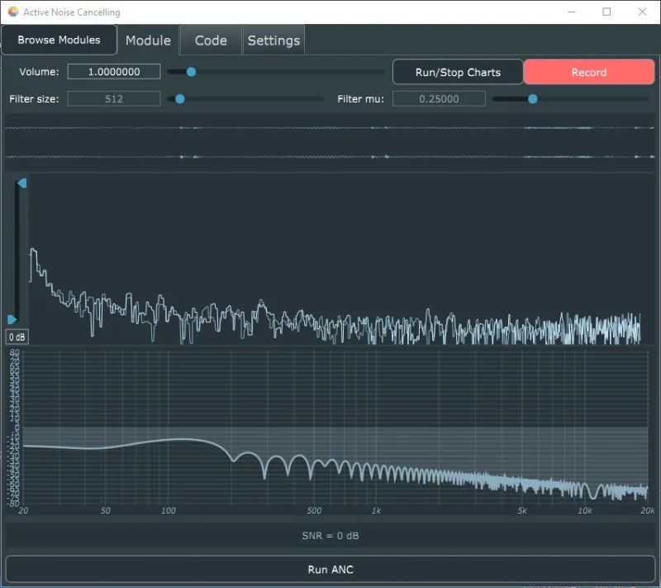Image resolution: width=661 pixels, height=588 pixels.
Task: Click the Browse Modules button
Action: 59,40
